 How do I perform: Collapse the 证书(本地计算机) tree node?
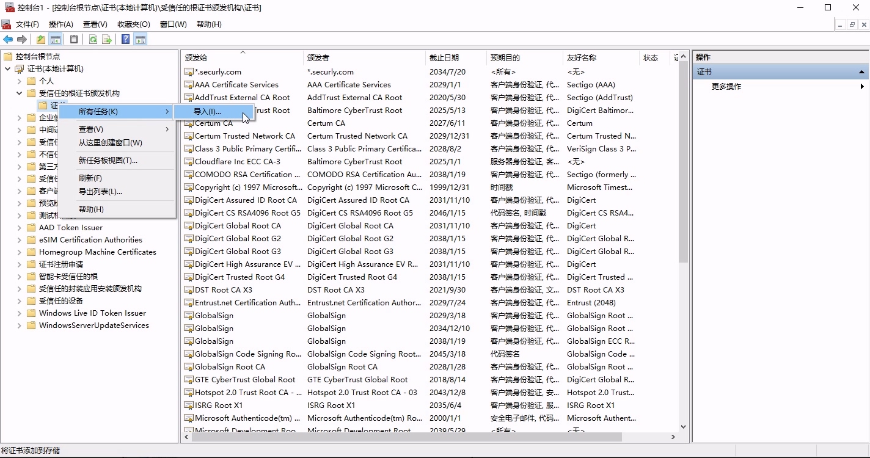coord(7,68)
